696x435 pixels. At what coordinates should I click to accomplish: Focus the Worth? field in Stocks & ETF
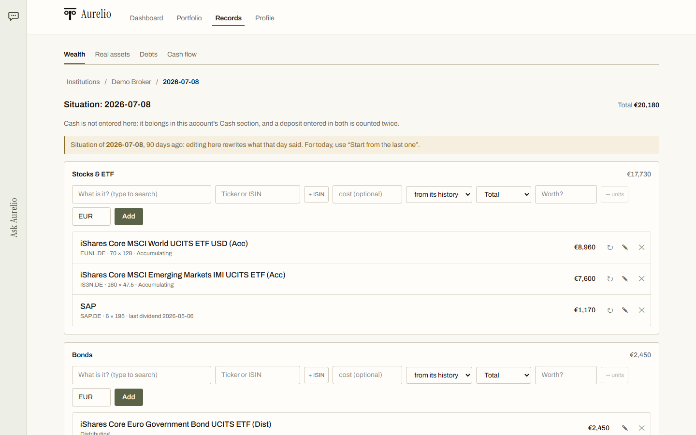coord(566,194)
